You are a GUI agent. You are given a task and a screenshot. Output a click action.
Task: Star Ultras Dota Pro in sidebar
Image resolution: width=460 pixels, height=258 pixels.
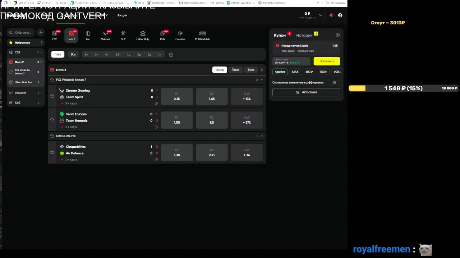(x=11, y=82)
